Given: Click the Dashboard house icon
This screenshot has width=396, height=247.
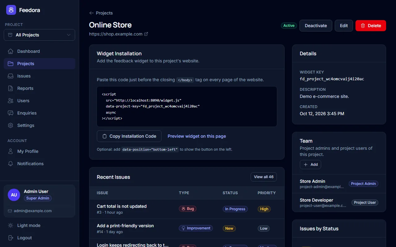Looking at the screenshot, I should point(11,51).
